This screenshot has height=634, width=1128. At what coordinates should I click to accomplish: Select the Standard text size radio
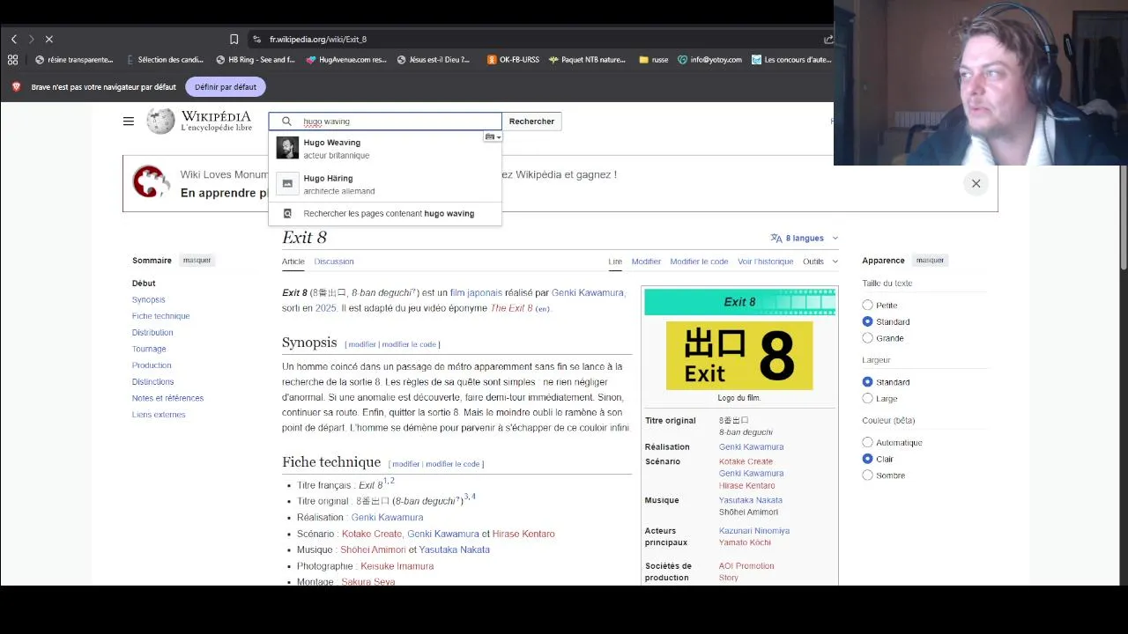tap(868, 321)
